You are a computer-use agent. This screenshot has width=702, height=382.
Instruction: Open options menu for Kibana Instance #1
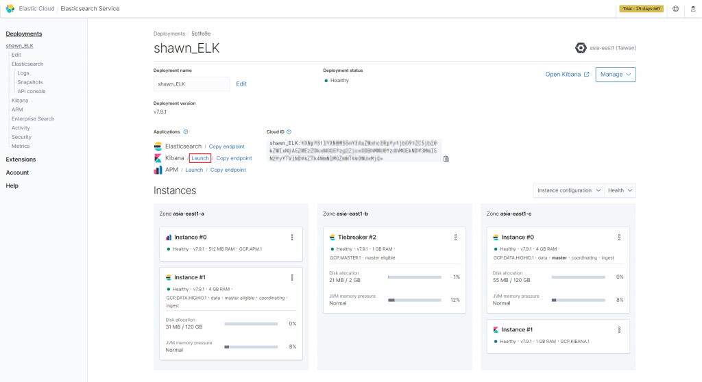point(619,330)
